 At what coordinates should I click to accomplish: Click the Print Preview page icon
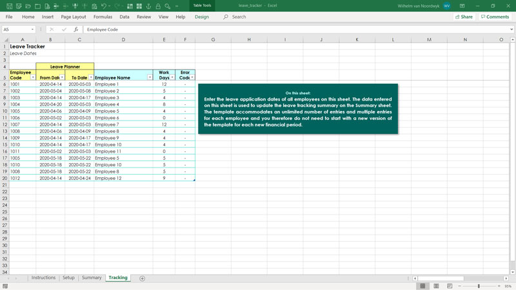(x=47, y=6)
